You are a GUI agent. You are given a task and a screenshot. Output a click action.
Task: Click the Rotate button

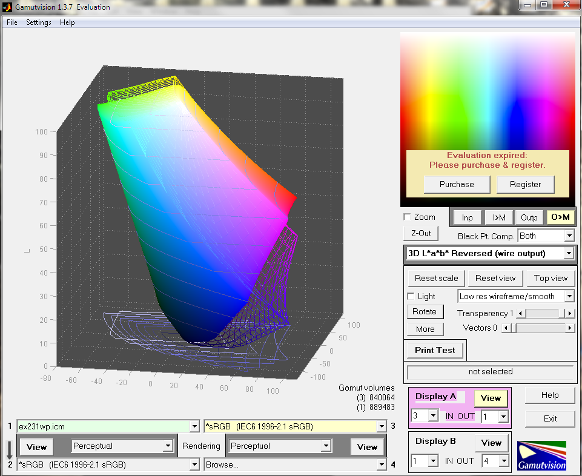[x=425, y=311]
